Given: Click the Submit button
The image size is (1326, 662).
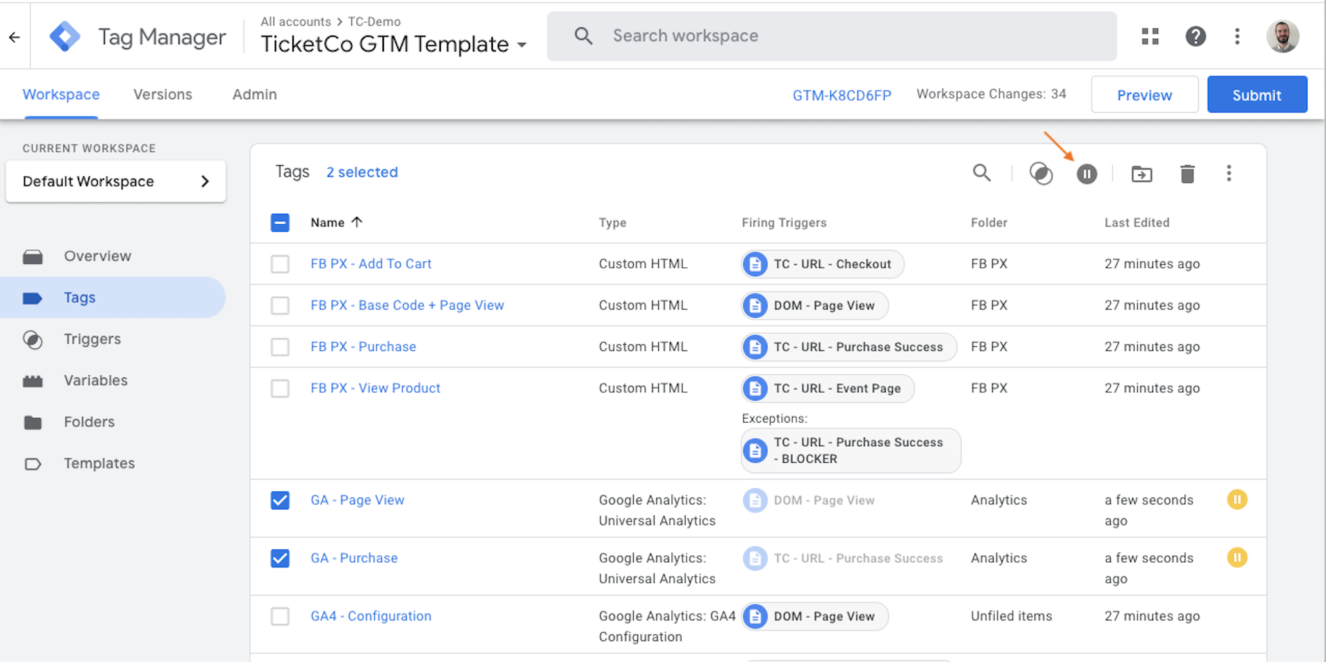Looking at the screenshot, I should click(x=1257, y=95).
